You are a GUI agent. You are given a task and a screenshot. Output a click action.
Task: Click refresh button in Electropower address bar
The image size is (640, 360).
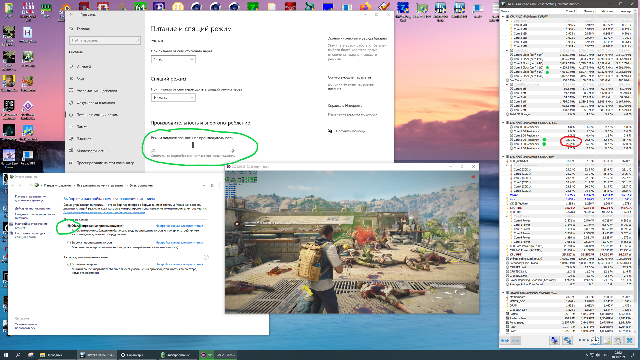212,185
